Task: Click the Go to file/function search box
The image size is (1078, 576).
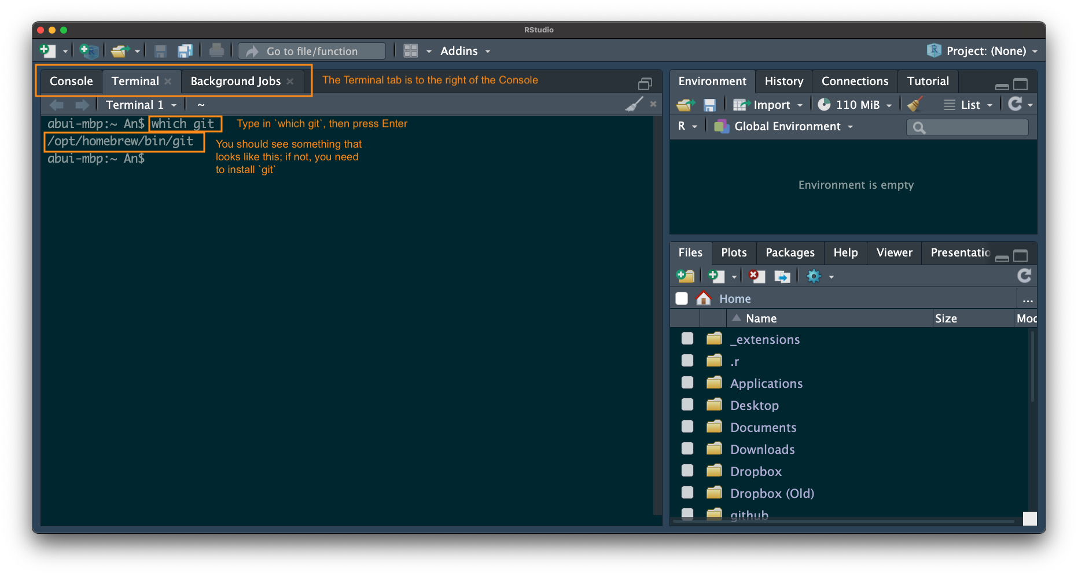Action: point(312,51)
